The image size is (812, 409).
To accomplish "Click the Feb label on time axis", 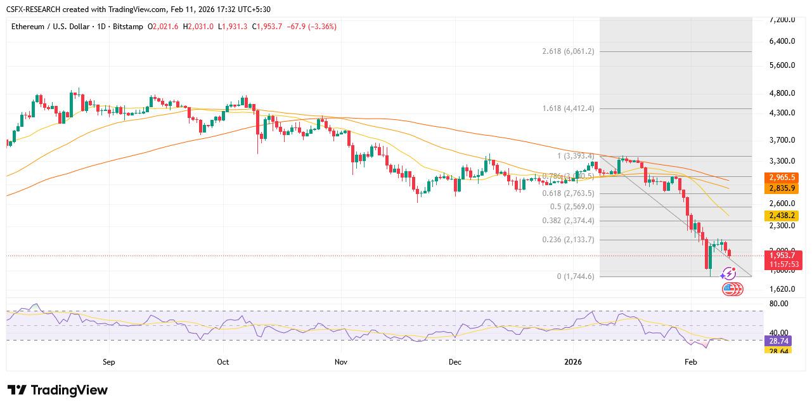I will pyautogui.click(x=691, y=362).
